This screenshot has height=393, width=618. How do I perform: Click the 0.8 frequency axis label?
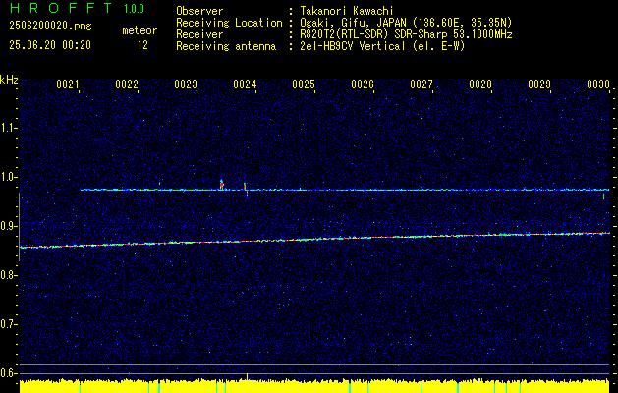[x=8, y=275]
